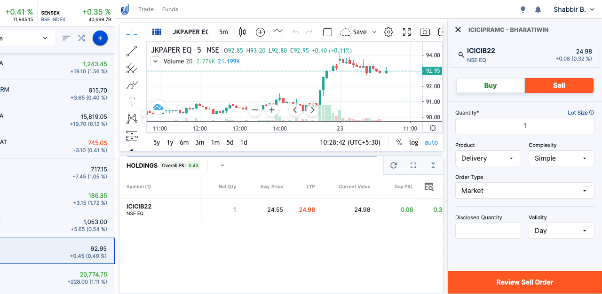
Task: Open the Order Type Market dropdown
Action: click(x=525, y=191)
